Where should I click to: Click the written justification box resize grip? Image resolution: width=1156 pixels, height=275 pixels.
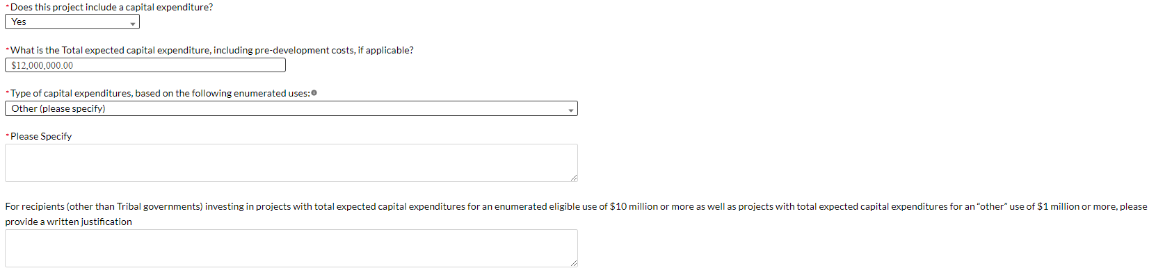573,263
